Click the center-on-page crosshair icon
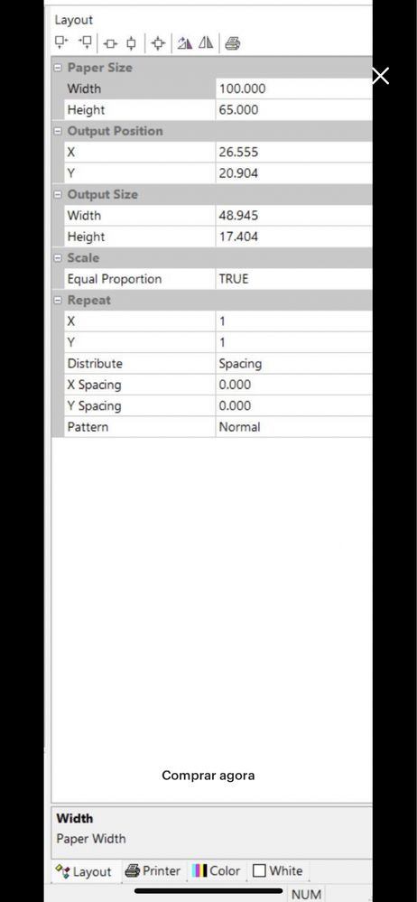The image size is (417, 902). [x=158, y=43]
